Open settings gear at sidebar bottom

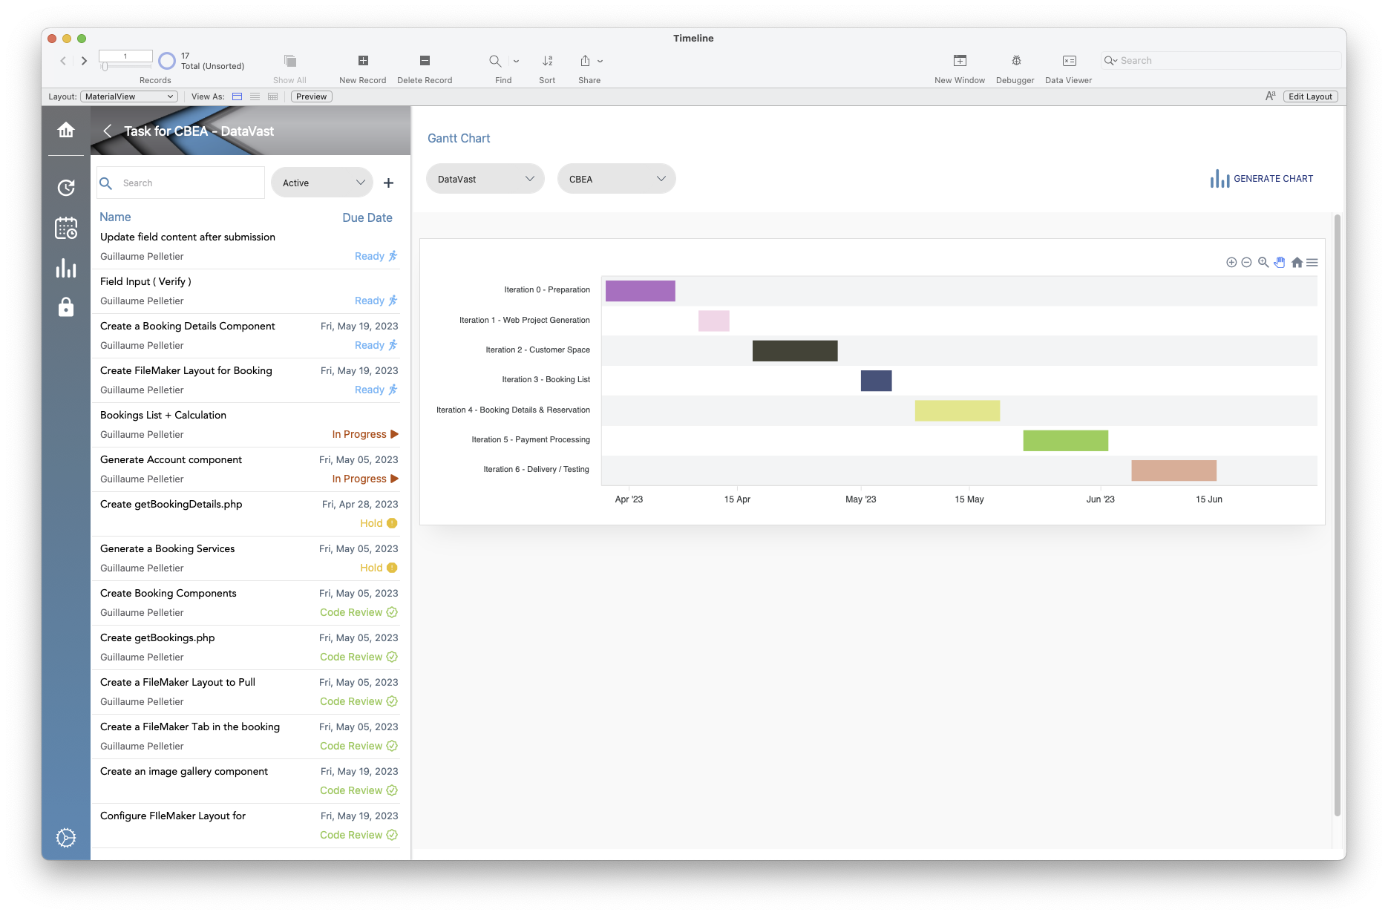tap(65, 837)
